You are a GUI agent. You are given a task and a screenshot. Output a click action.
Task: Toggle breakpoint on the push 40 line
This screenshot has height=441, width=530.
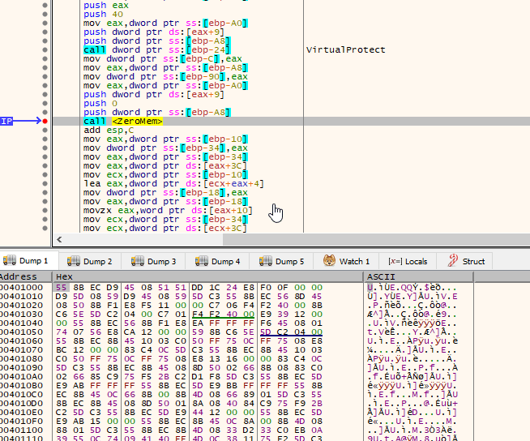point(45,15)
